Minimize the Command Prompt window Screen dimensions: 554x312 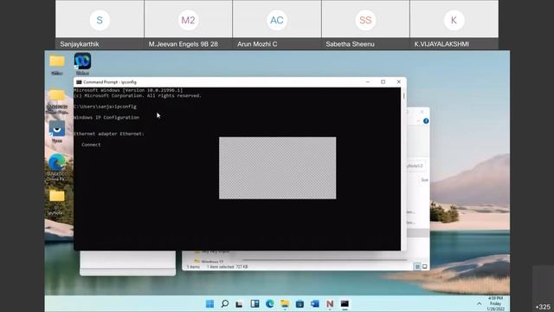pyautogui.click(x=368, y=82)
